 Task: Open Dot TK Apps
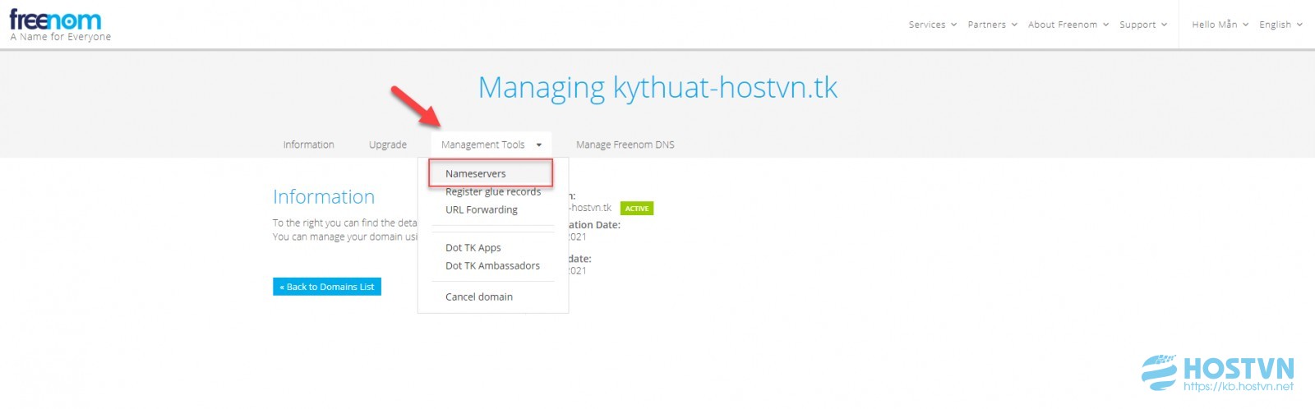473,247
